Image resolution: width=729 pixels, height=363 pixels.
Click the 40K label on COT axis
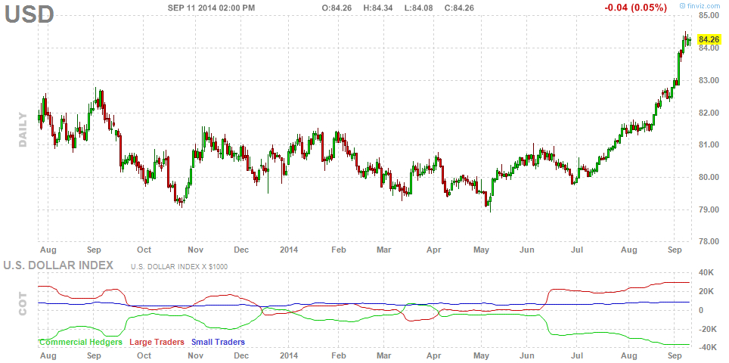tap(707, 272)
